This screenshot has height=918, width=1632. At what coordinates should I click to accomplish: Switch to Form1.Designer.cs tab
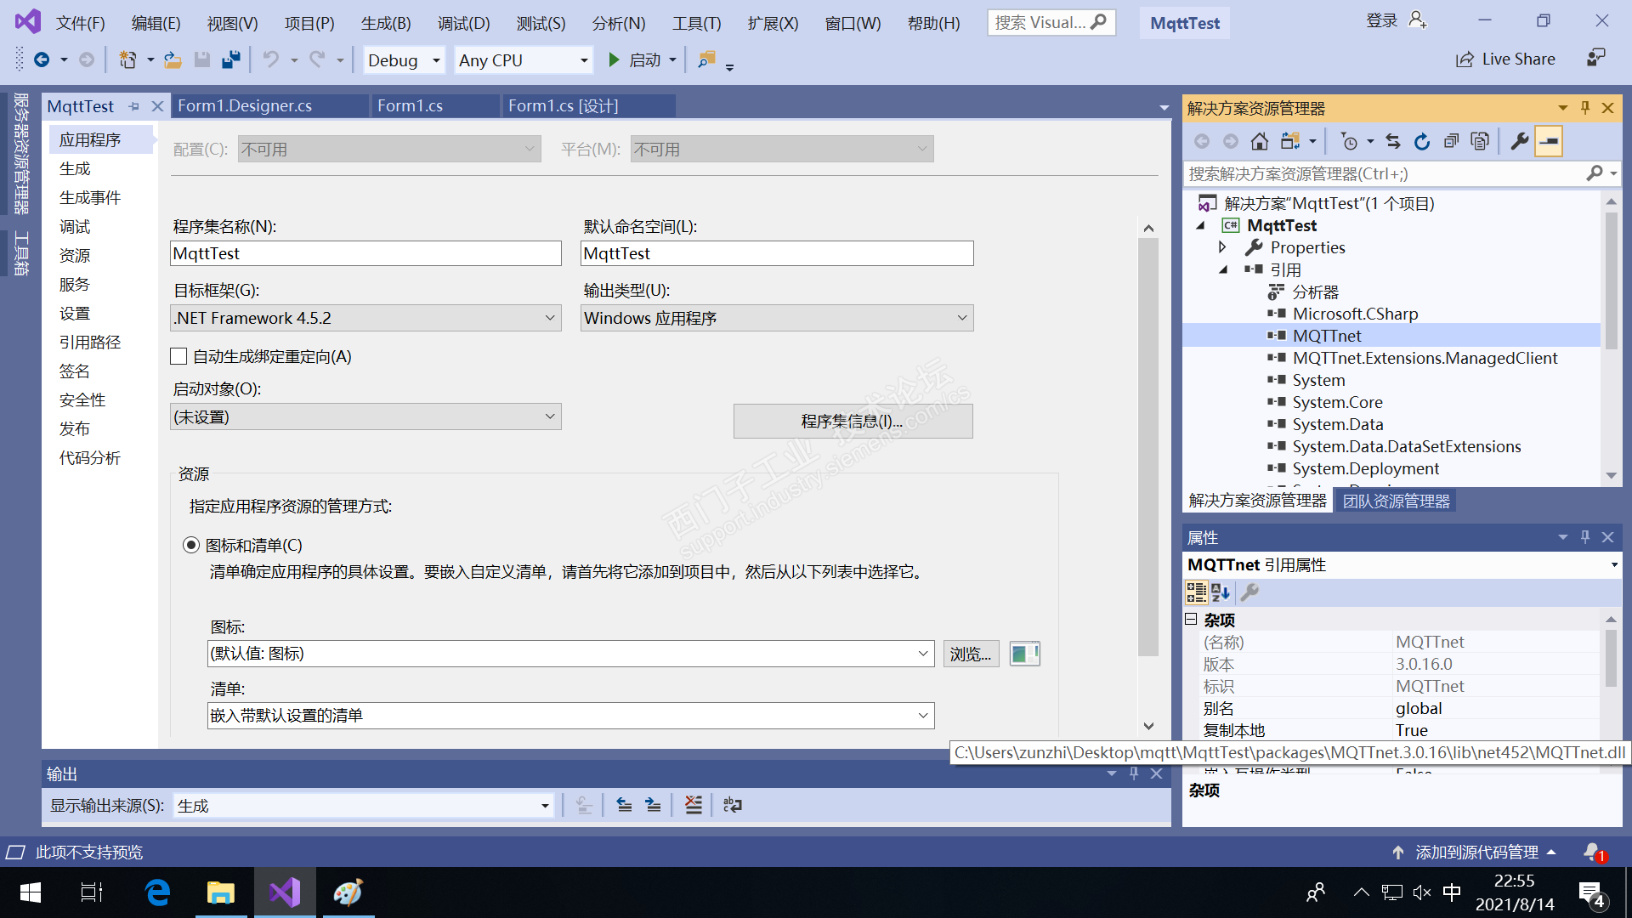pos(245,105)
